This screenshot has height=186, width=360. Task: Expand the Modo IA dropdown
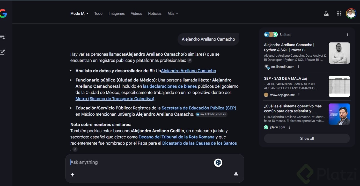point(79,13)
